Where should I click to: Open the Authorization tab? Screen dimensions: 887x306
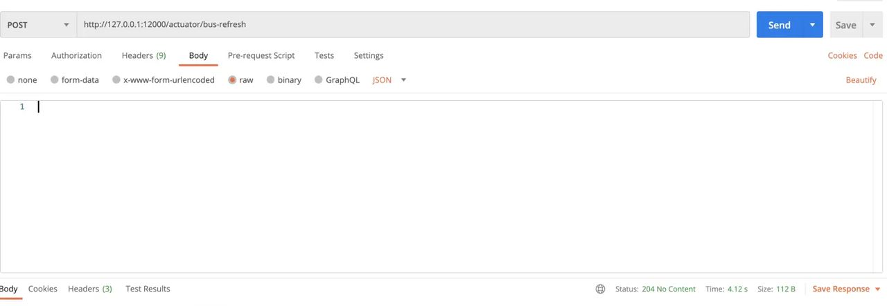pyautogui.click(x=76, y=55)
